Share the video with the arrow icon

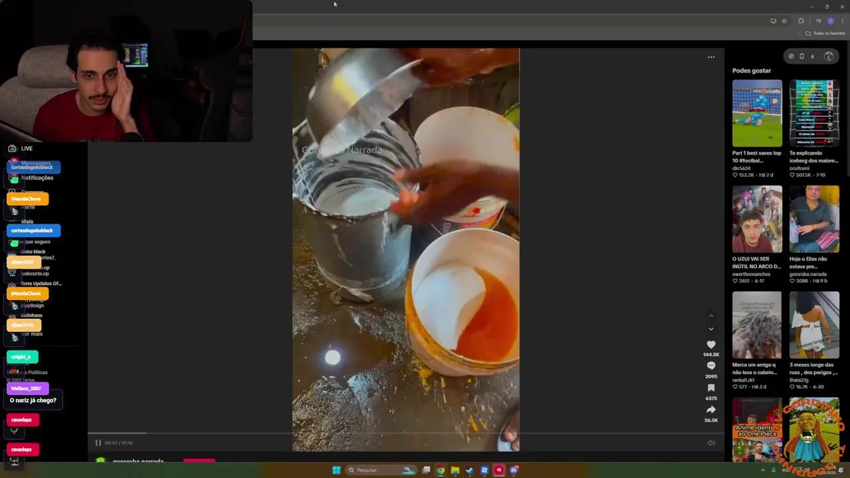(711, 410)
